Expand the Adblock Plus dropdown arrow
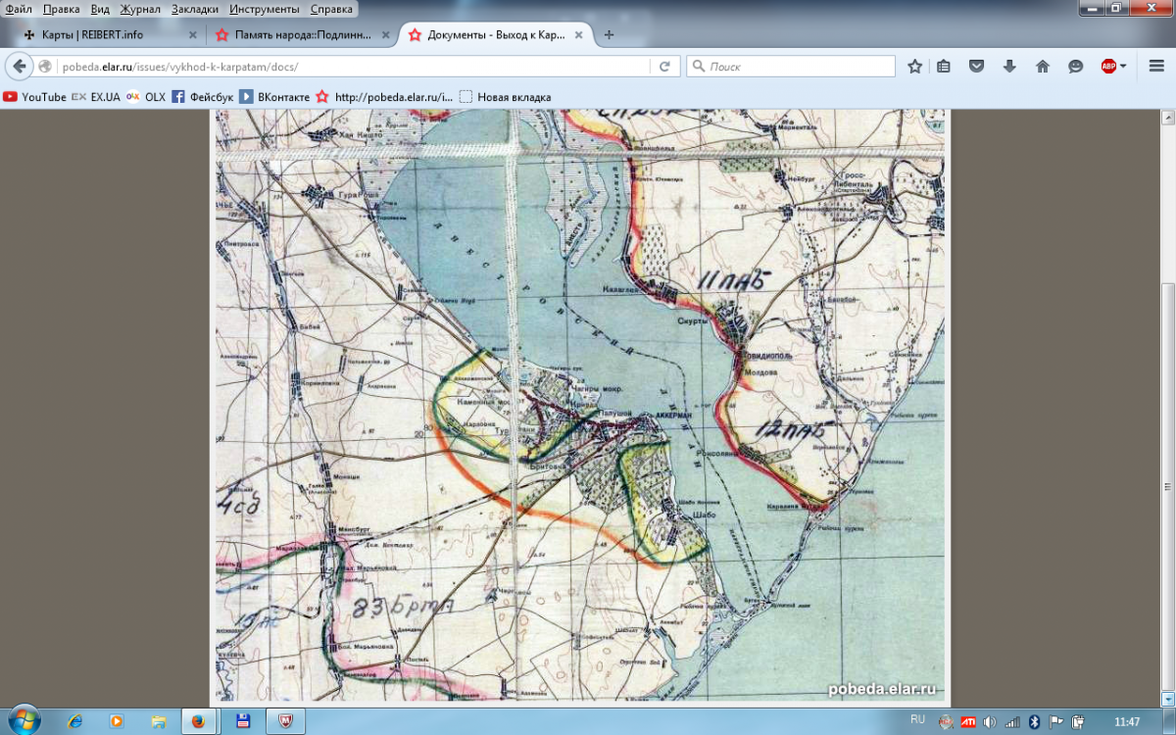Screen dimensions: 1176x735 [x=1123, y=67]
